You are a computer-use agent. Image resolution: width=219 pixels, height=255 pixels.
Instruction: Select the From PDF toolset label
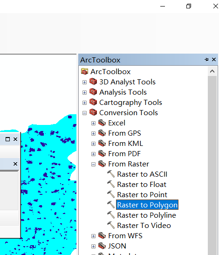(124, 154)
